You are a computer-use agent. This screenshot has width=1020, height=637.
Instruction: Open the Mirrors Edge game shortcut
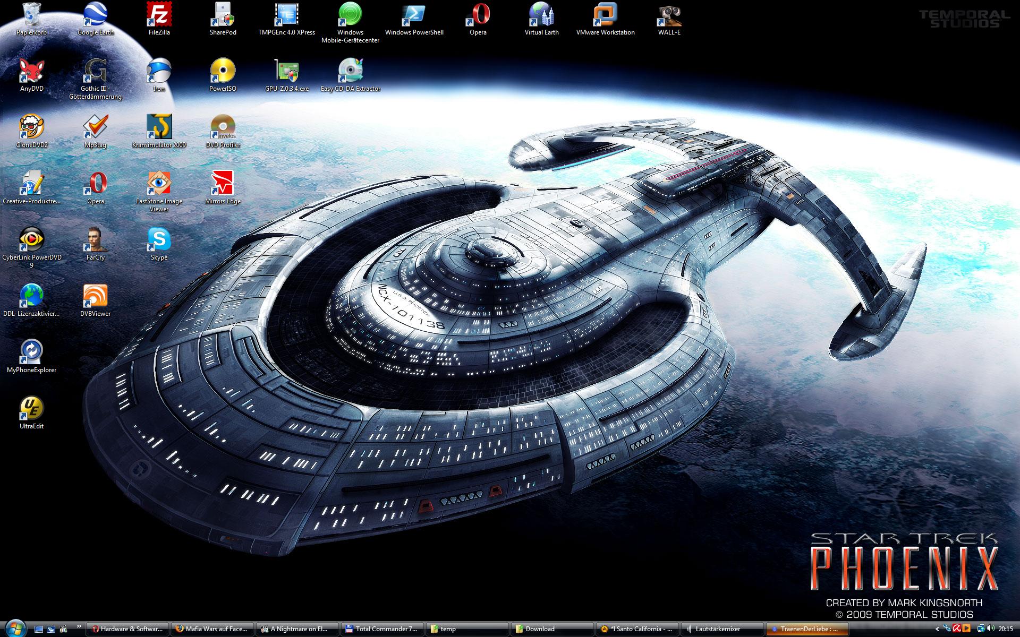[223, 184]
